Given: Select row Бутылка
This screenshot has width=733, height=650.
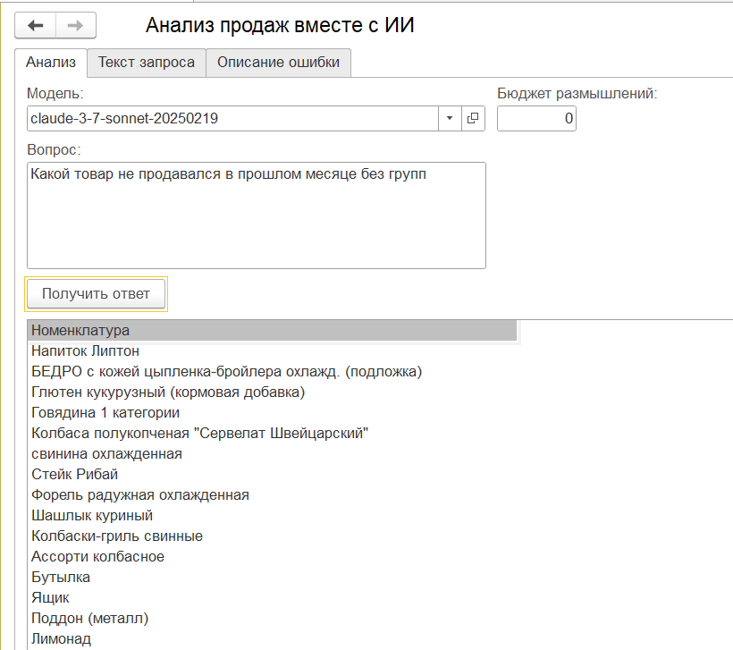Looking at the screenshot, I should pos(272,577).
